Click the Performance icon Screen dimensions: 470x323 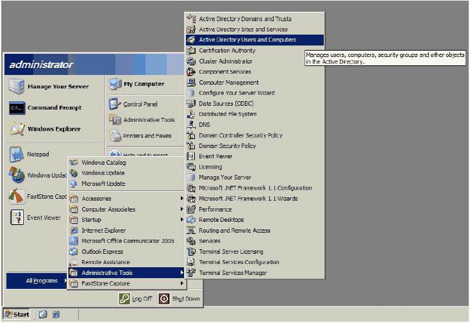(x=191, y=209)
